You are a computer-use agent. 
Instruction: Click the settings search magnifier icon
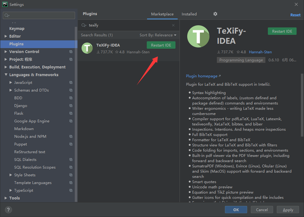tap(7, 15)
